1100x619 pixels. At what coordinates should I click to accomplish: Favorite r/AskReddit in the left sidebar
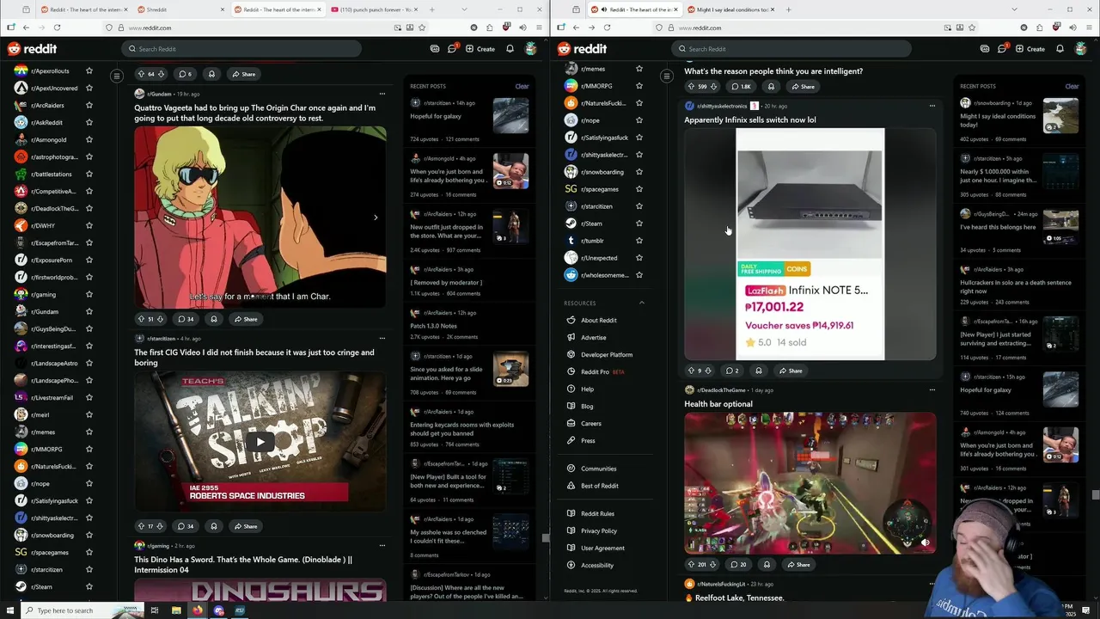coord(89,122)
